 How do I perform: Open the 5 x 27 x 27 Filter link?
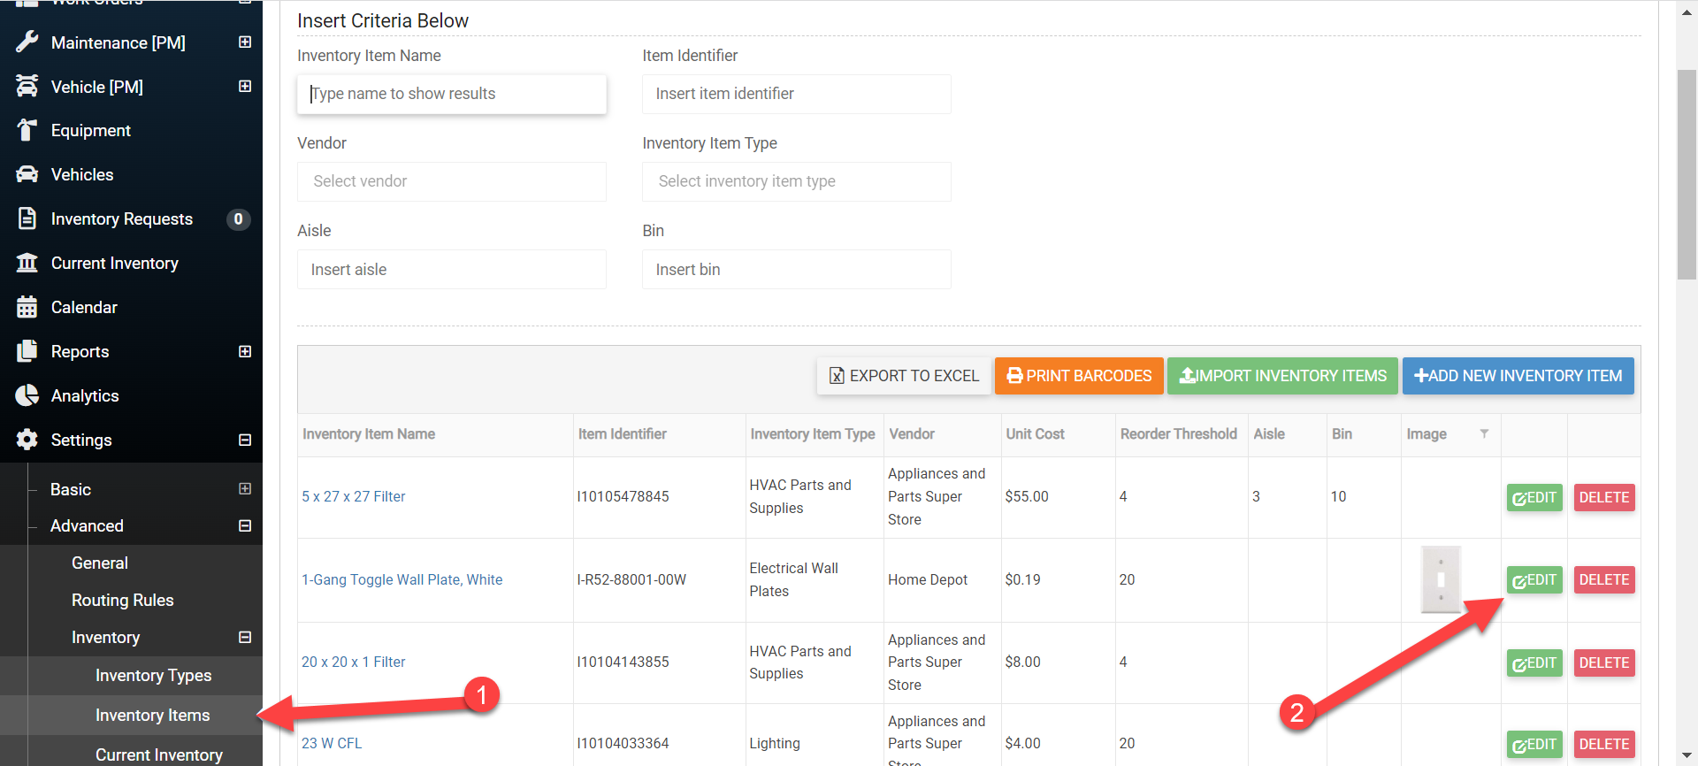click(353, 497)
